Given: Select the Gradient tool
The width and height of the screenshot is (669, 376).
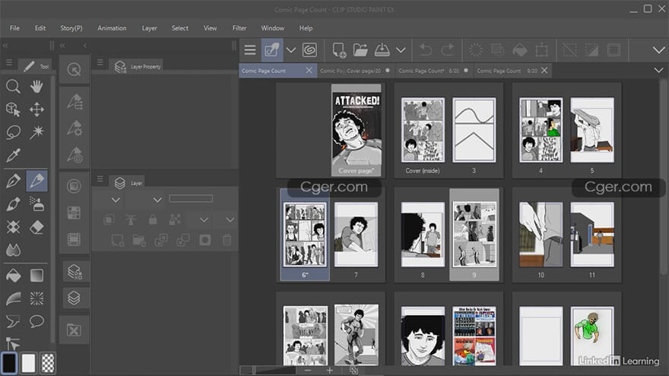Looking at the screenshot, I should (36, 276).
